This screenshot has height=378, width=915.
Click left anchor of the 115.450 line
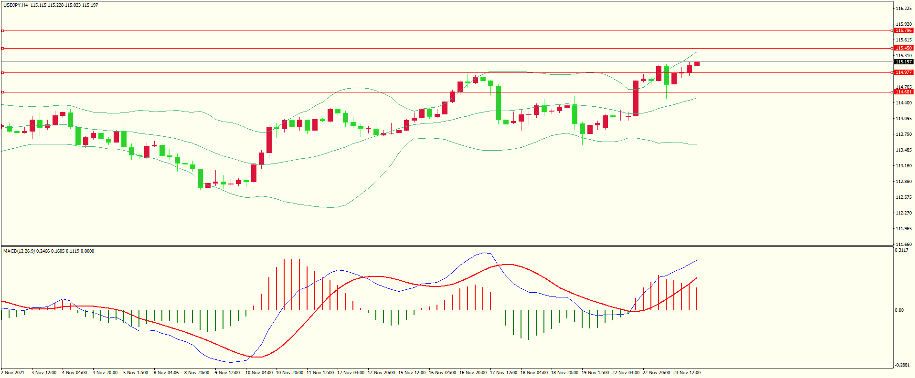[3, 48]
